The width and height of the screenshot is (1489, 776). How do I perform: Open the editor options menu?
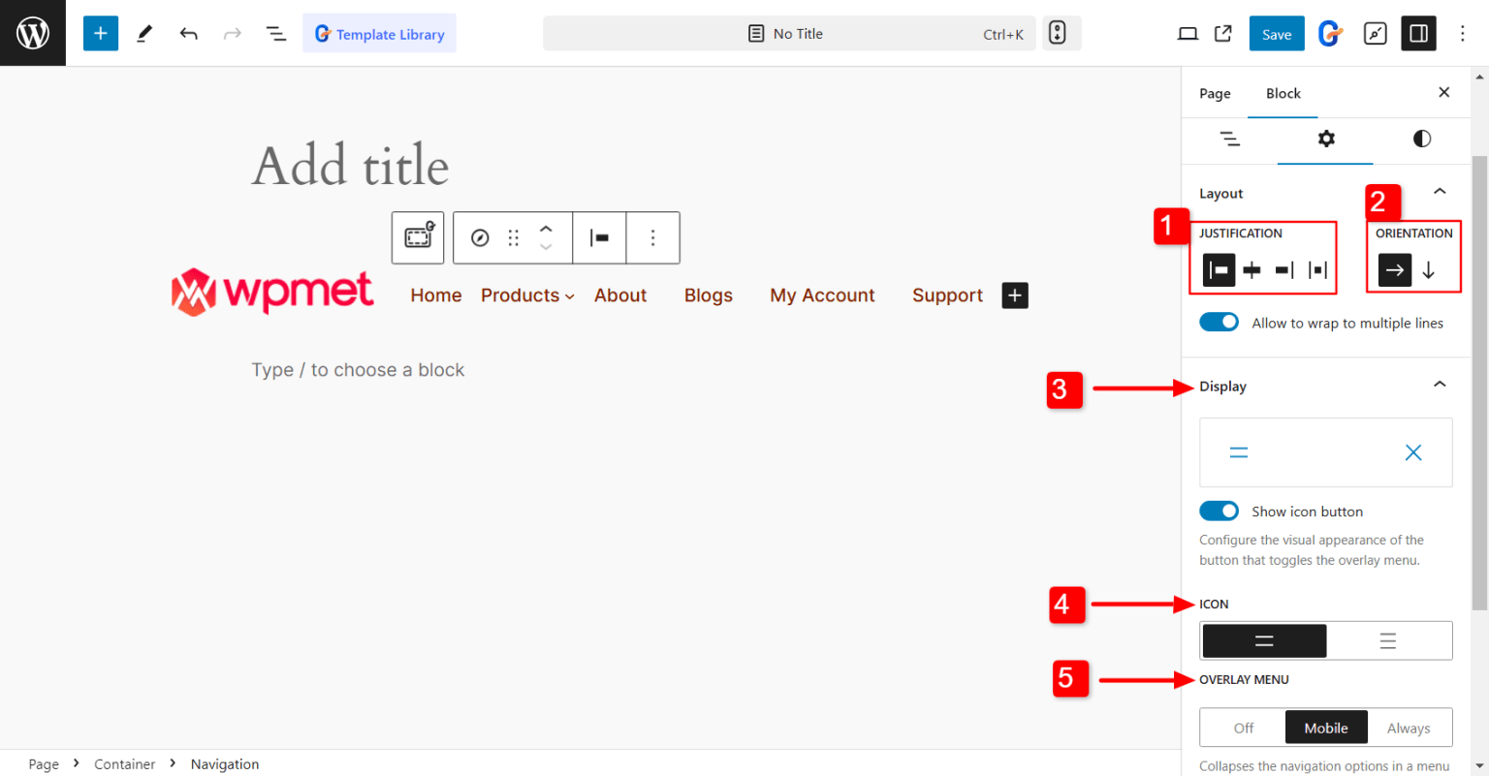pos(1462,32)
